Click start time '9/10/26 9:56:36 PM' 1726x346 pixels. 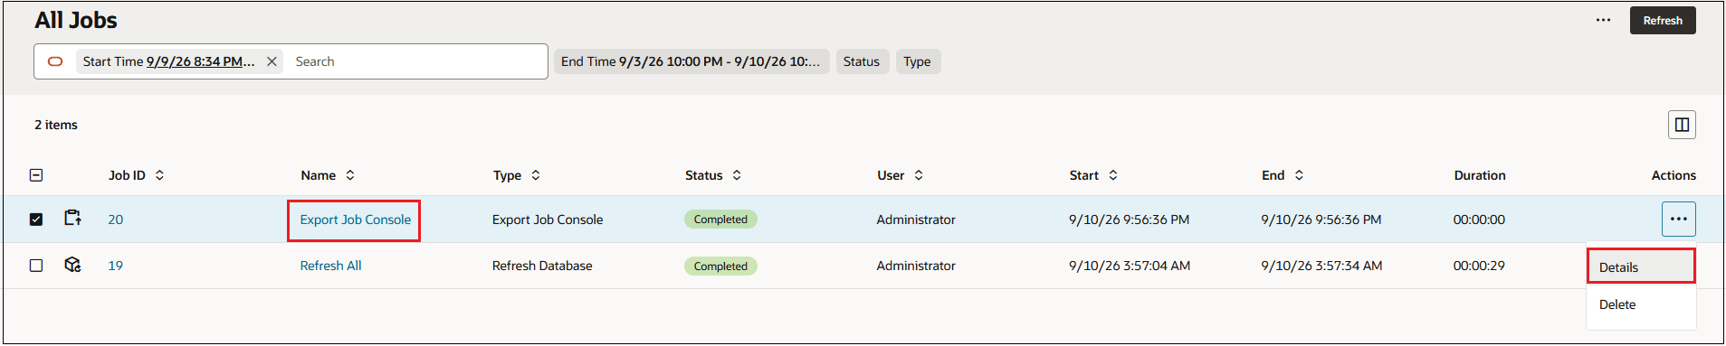click(1129, 220)
